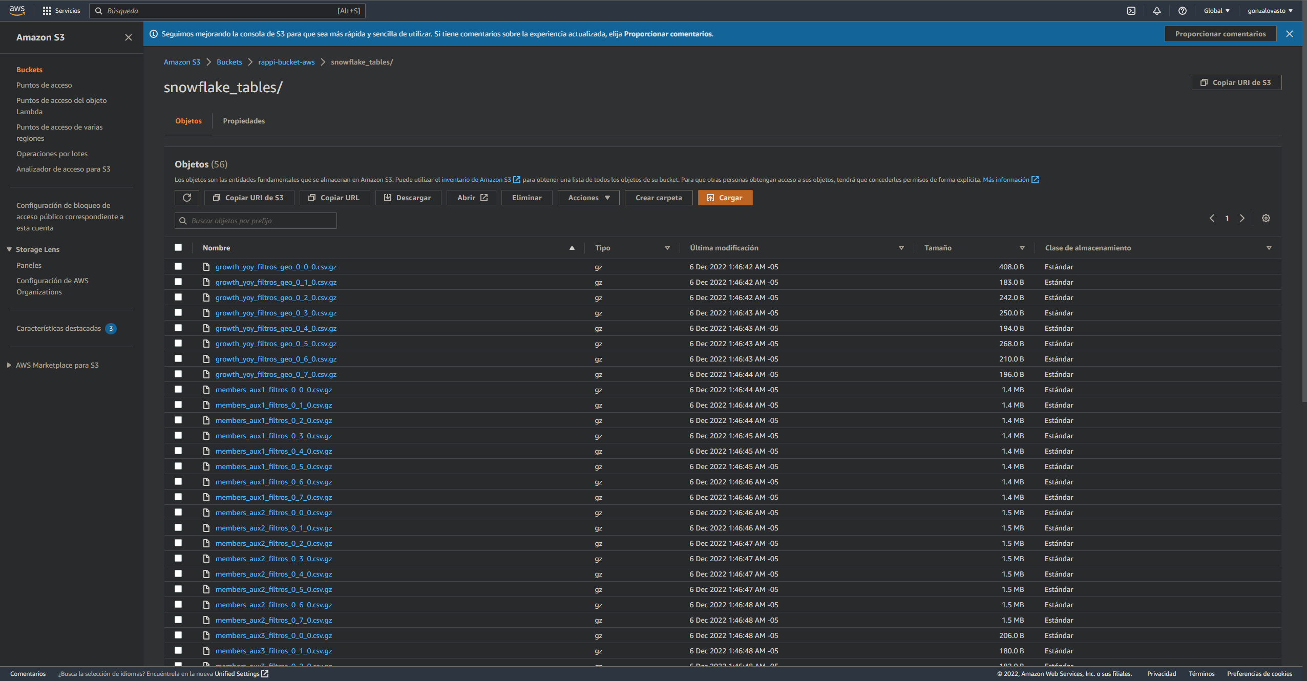Click the refresh objects button
Image resolution: width=1307 pixels, height=681 pixels.
[187, 198]
